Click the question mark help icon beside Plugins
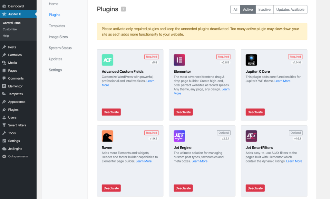Image resolution: width=330 pixels, height=199 pixels. coord(123,9)
